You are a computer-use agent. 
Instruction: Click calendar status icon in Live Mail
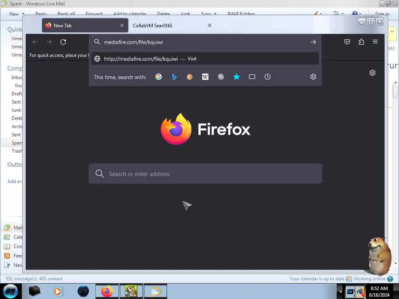tap(349, 279)
